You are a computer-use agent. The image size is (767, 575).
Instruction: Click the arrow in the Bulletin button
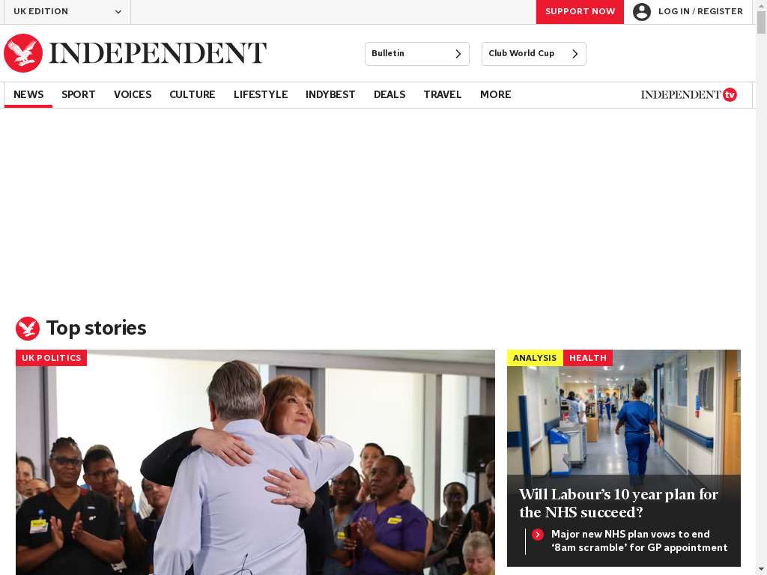[x=458, y=54]
